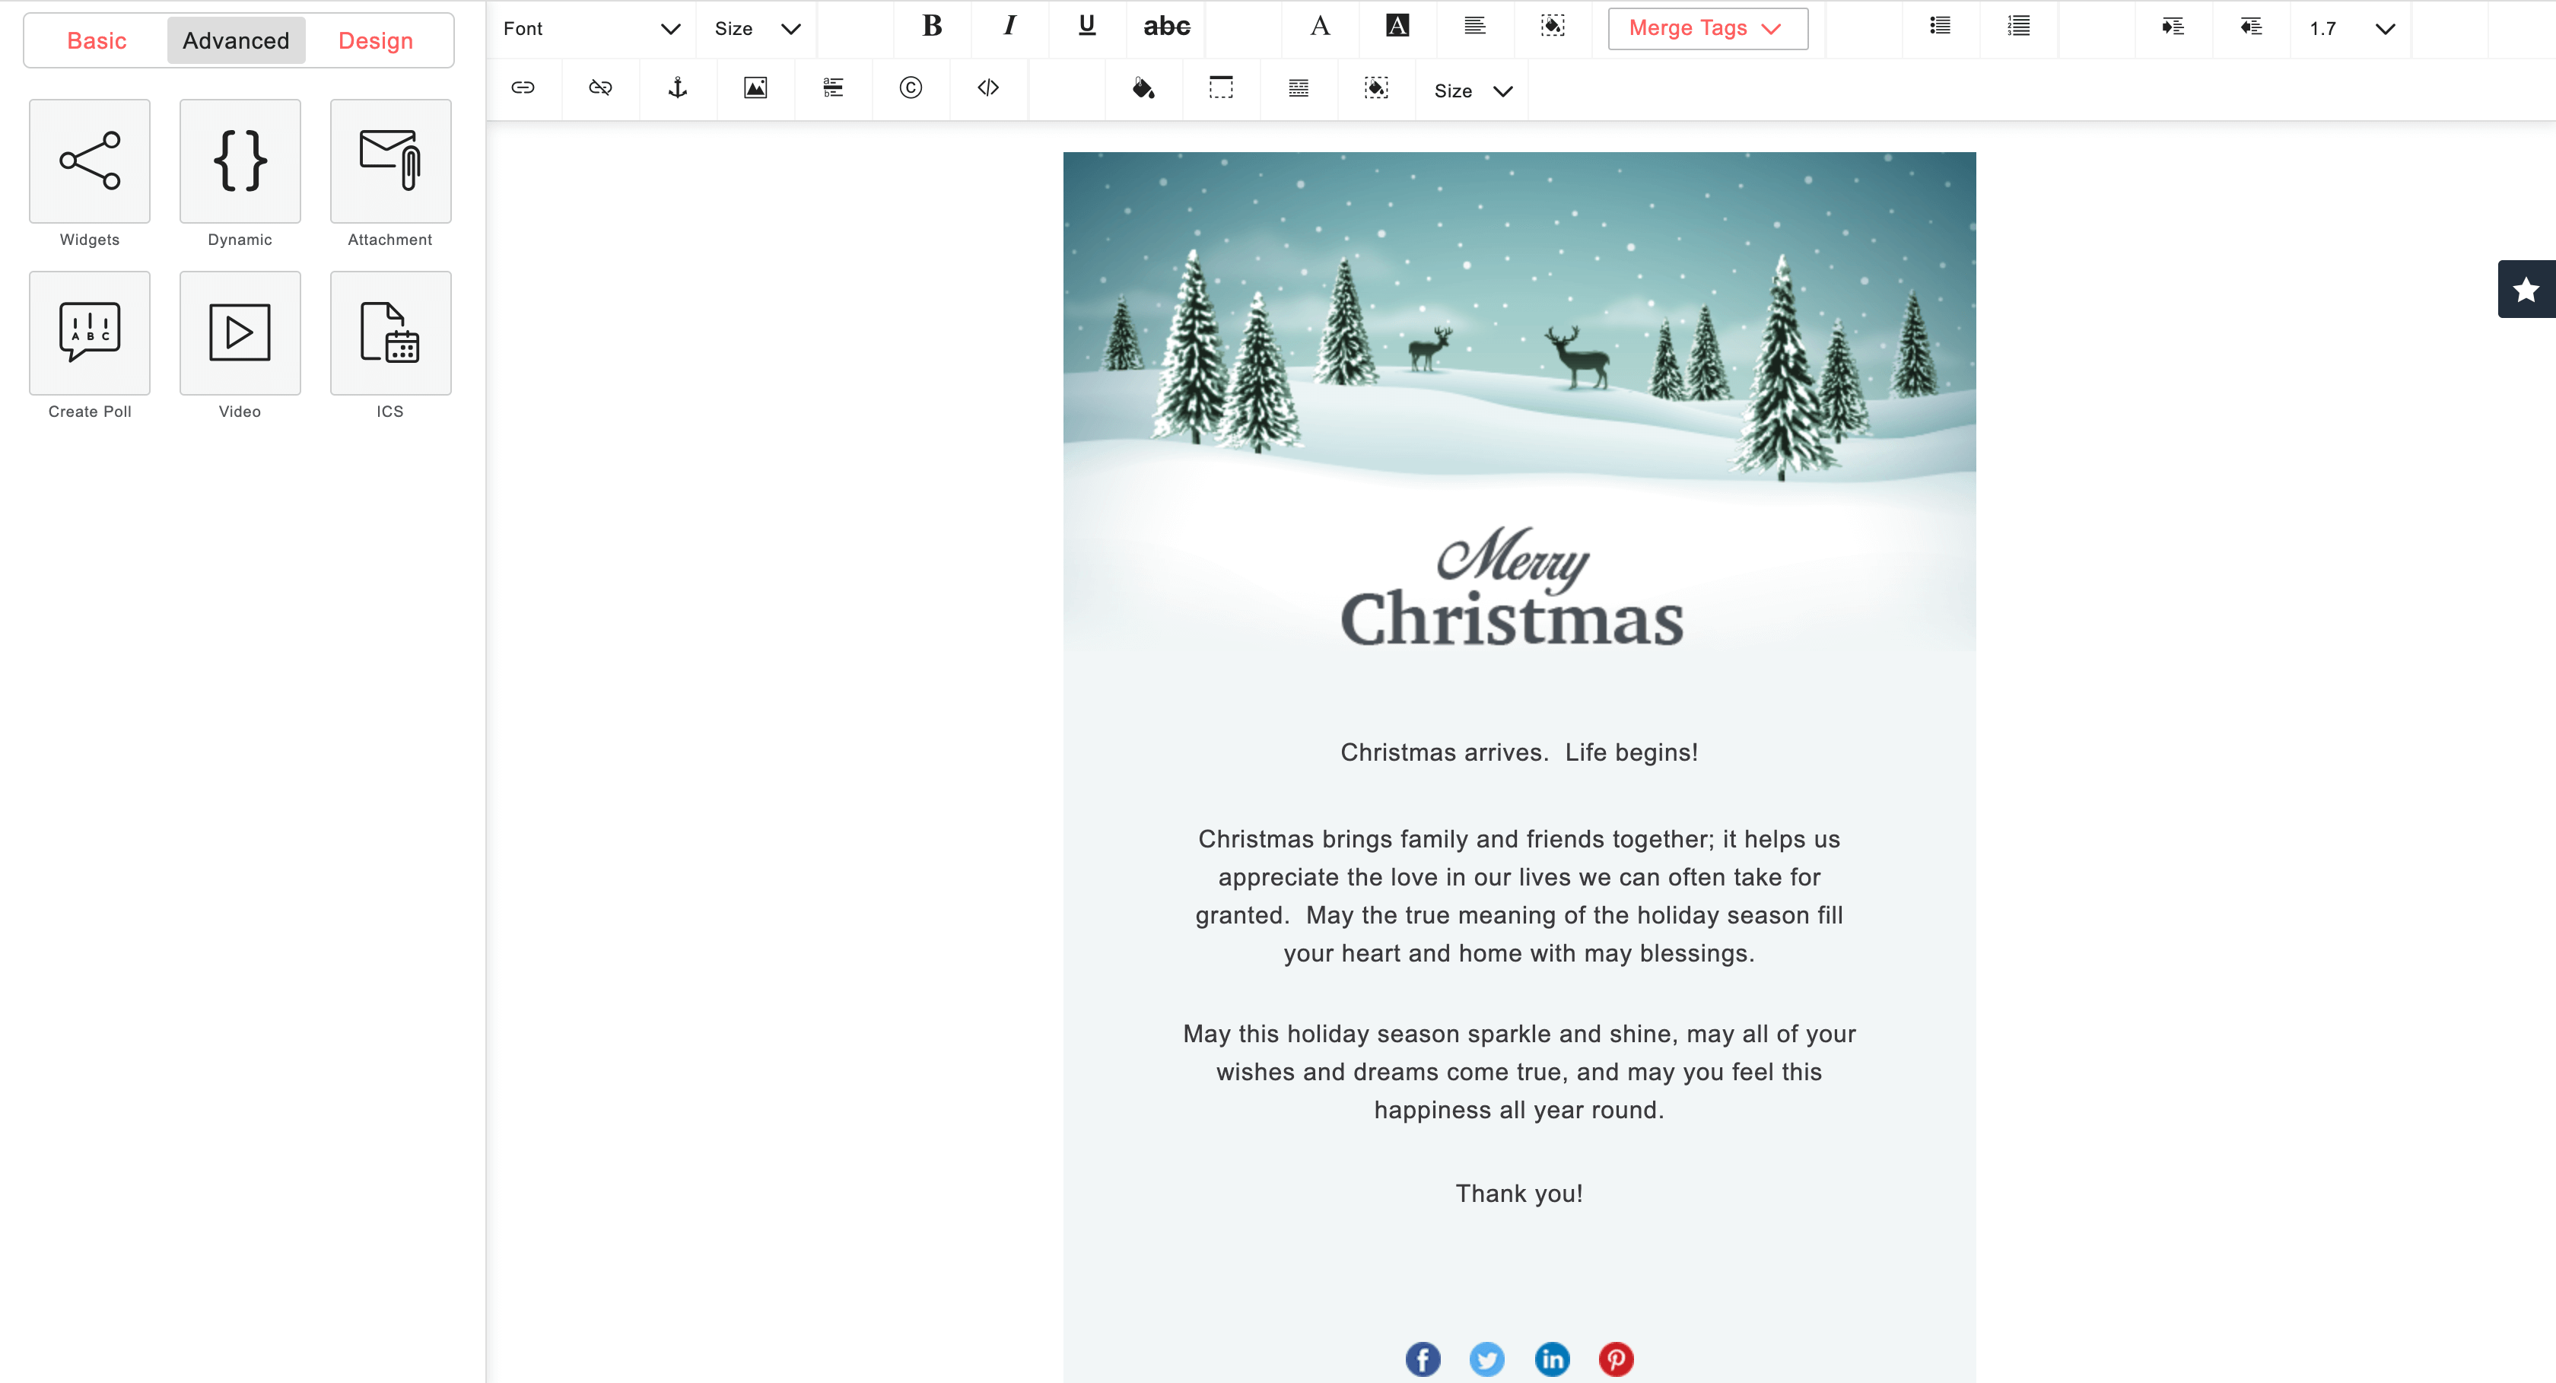The height and width of the screenshot is (1383, 2556).
Task: Open the Font dropdown
Action: pyautogui.click(x=591, y=29)
